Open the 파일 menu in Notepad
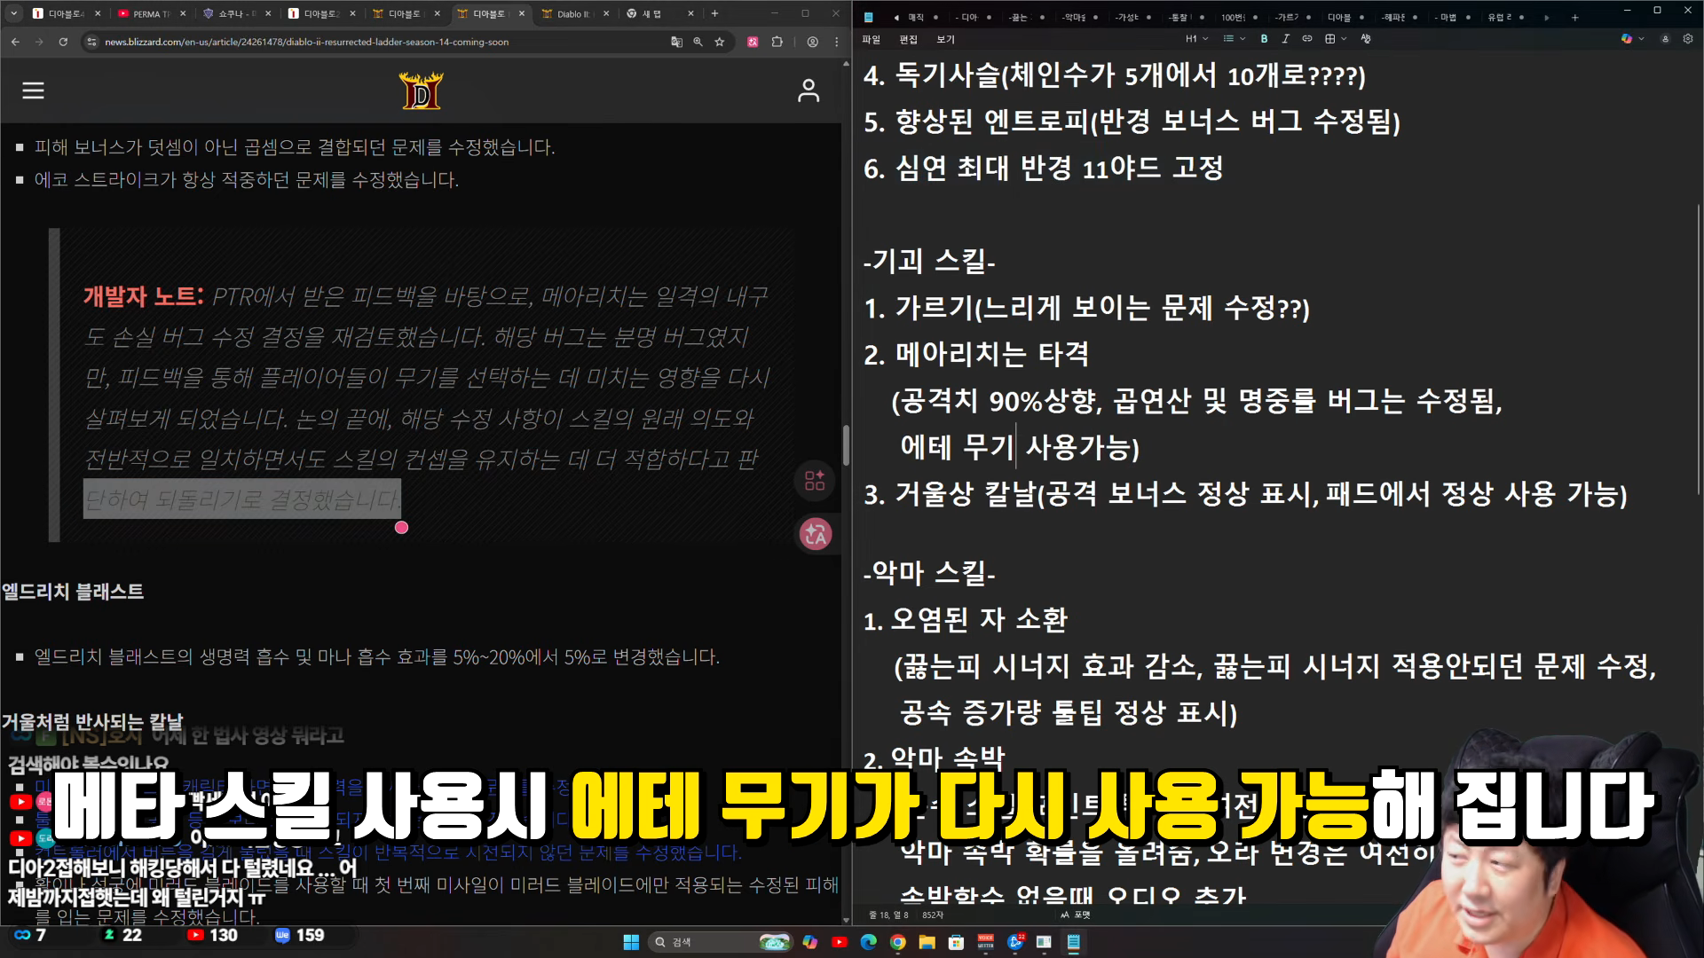1704x958 pixels. click(x=871, y=39)
